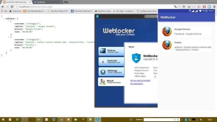Click the Exit Application link
The height and width of the screenshot is (122, 217).
click(137, 84)
